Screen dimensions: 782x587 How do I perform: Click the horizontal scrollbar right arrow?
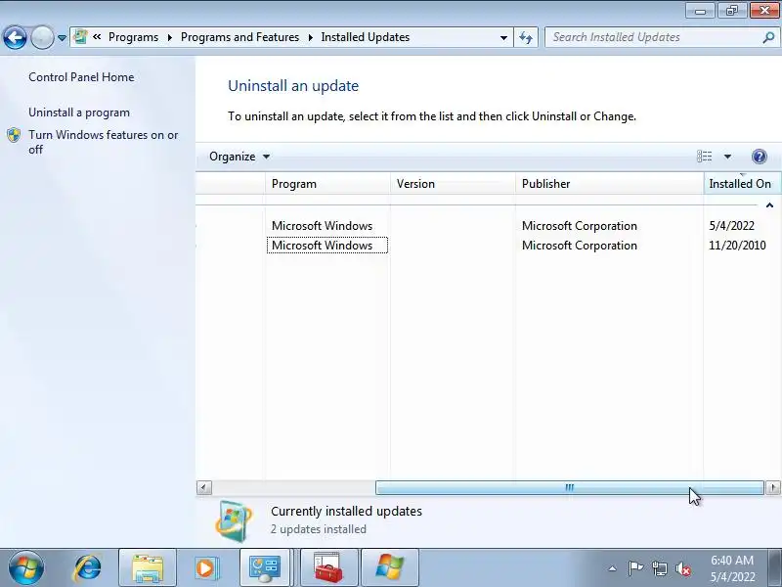[x=773, y=487]
